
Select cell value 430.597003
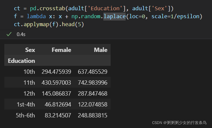56,83
